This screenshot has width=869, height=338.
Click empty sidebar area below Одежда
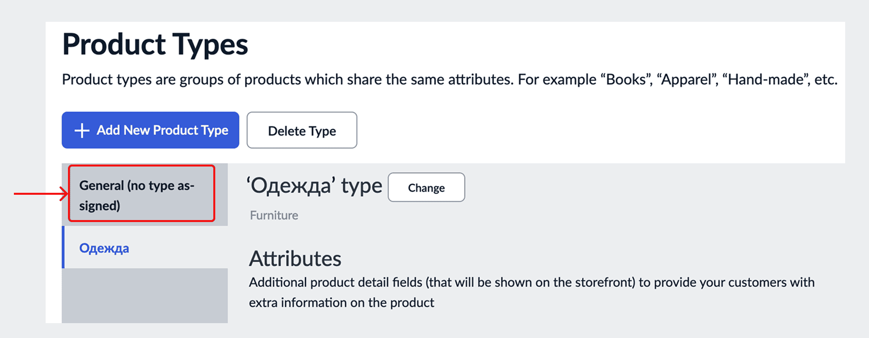click(x=144, y=295)
